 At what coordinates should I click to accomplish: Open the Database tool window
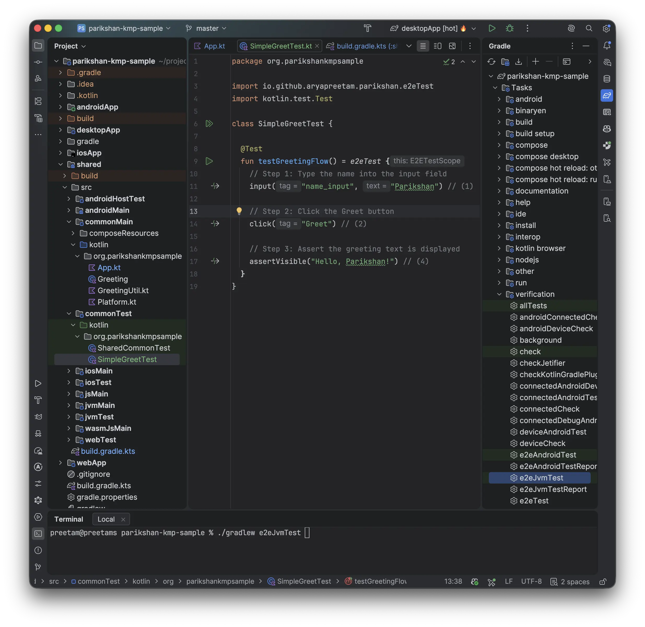tap(607, 79)
